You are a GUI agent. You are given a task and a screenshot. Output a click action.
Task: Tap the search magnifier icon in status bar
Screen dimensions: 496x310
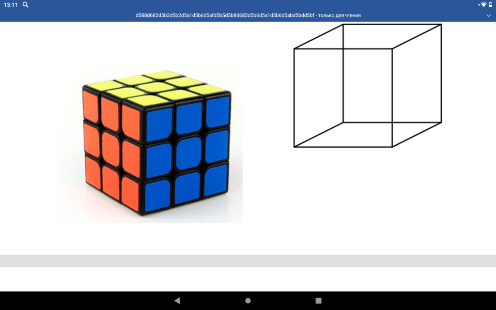point(25,5)
